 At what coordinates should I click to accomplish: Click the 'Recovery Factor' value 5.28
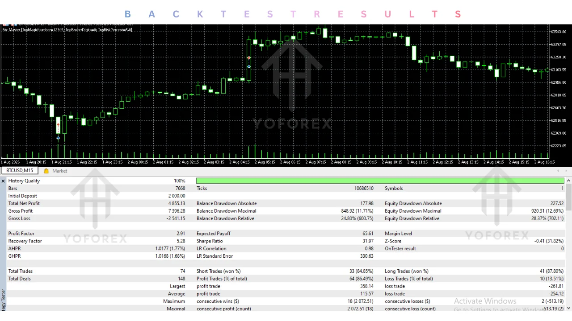[181, 241]
